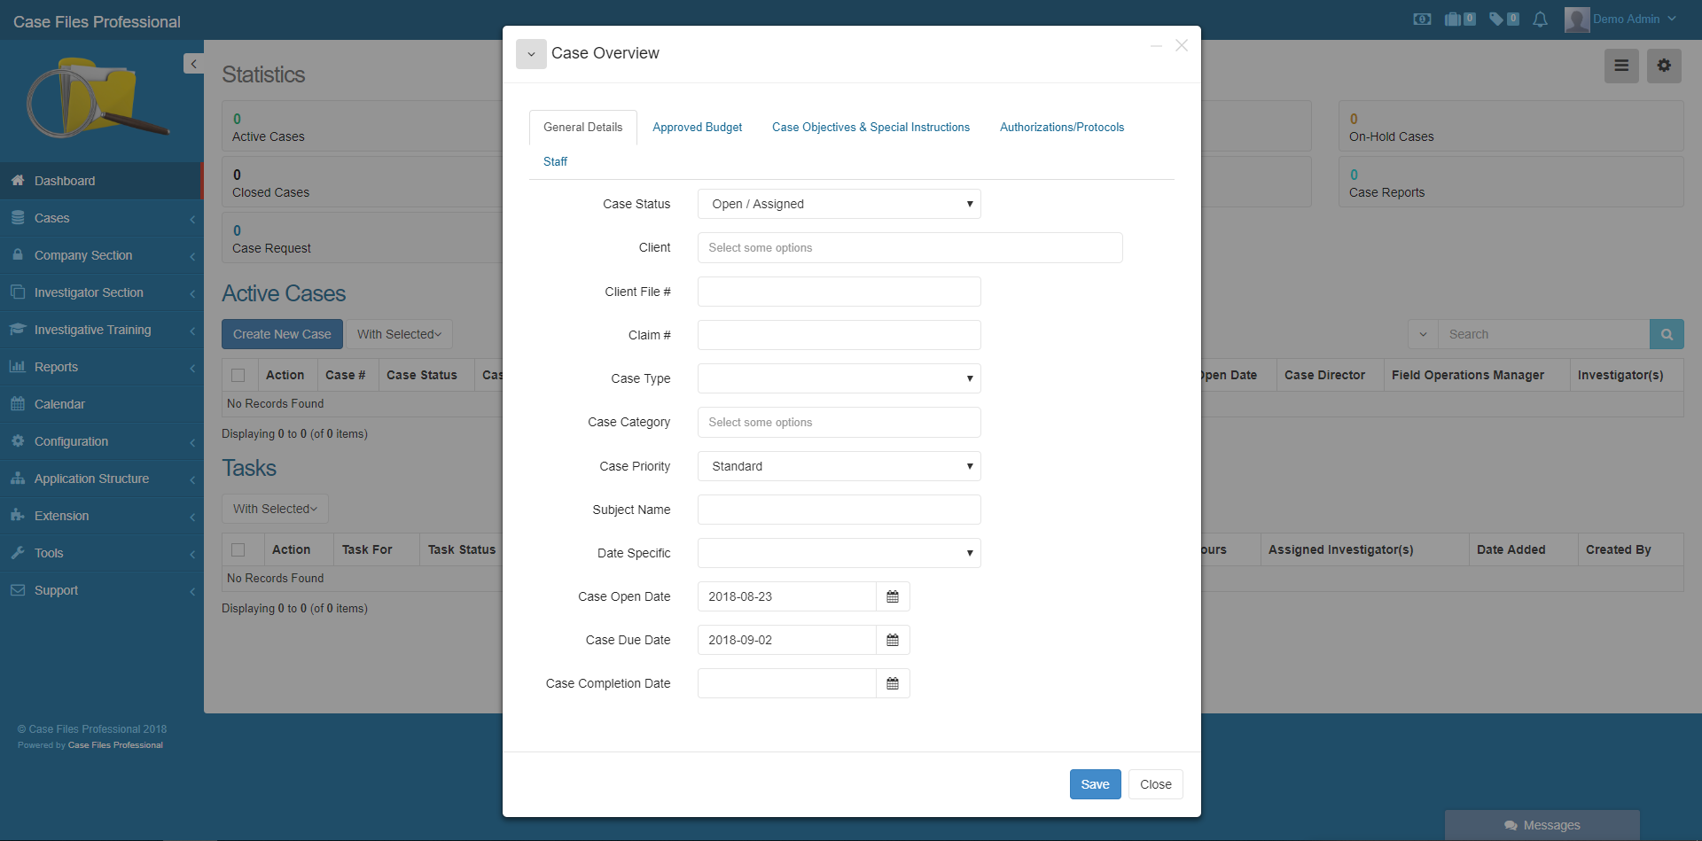
Task: Click Create New Case button
Action: pos(282,334)
